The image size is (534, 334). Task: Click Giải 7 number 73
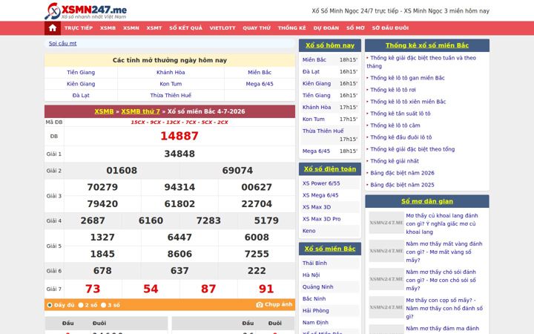pos(93,289)
